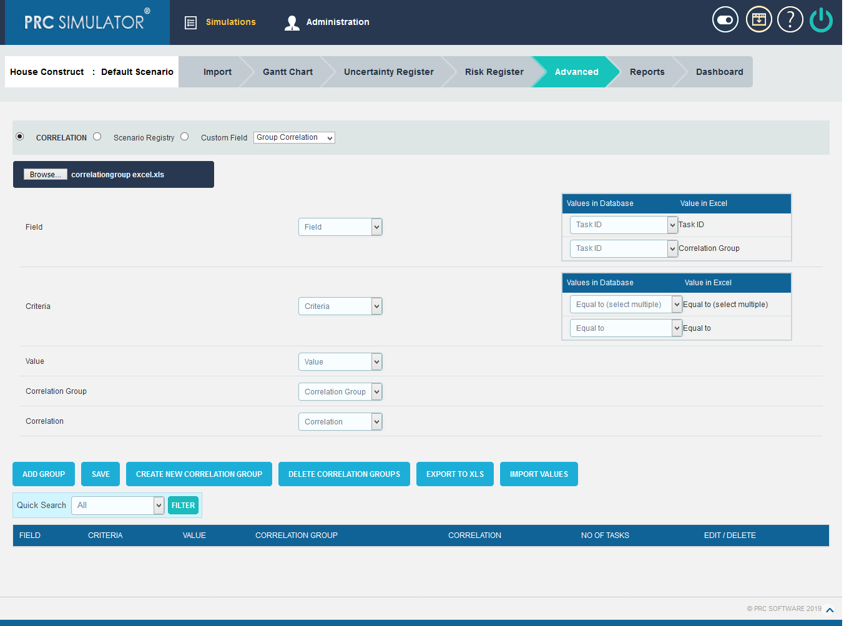Open the Field dropdown
849x626 pixels.
[340, 227]
